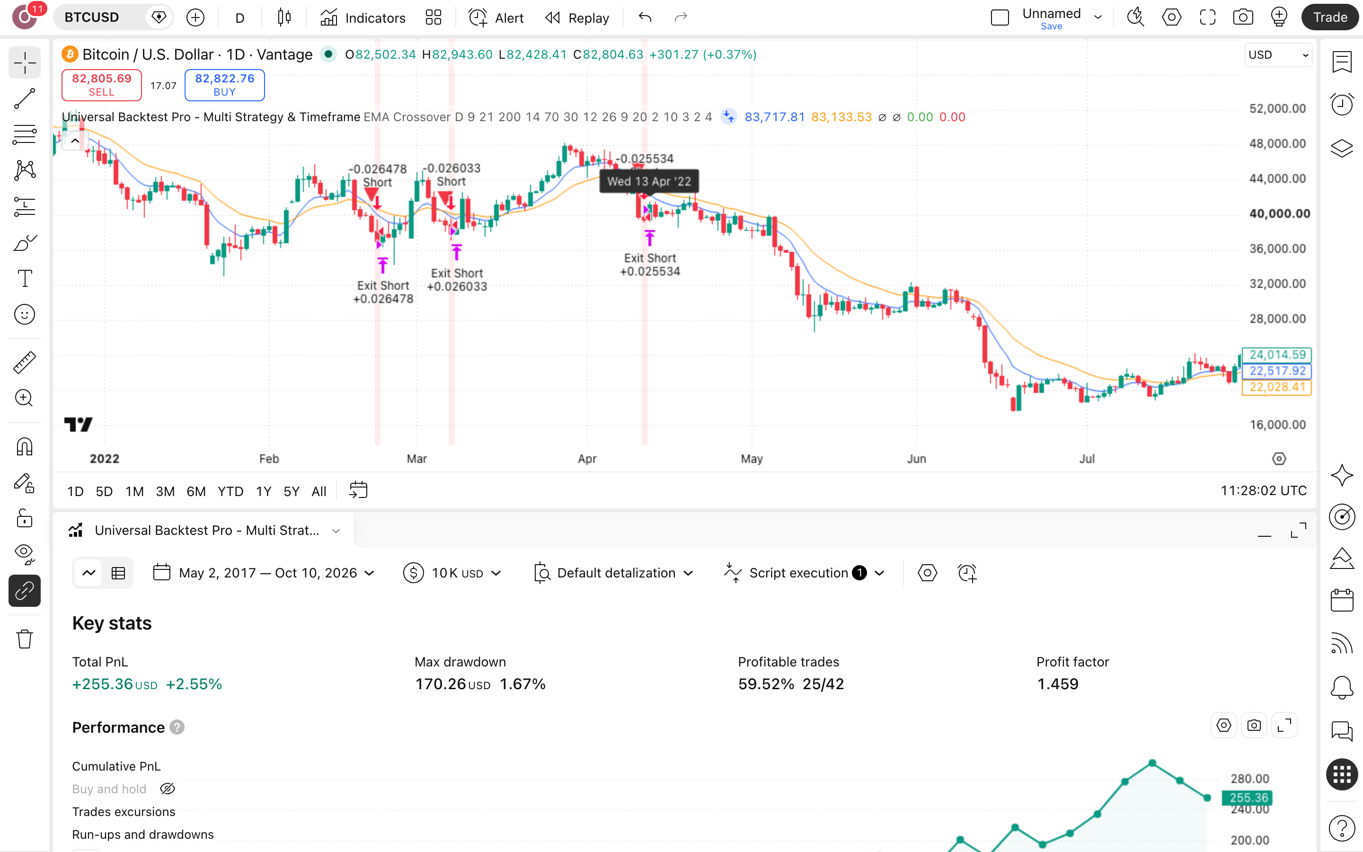Select the crosshair cursor tool

25,62
